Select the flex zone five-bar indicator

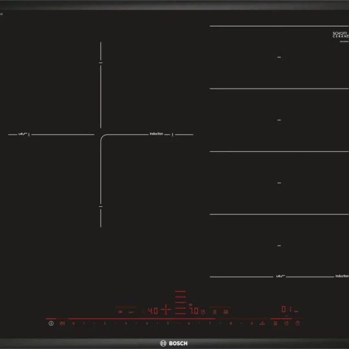coord(180,302)
